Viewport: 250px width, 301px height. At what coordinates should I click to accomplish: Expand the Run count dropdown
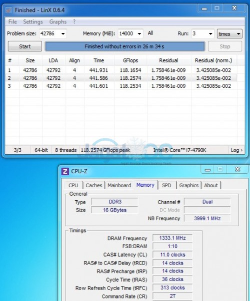210,34
